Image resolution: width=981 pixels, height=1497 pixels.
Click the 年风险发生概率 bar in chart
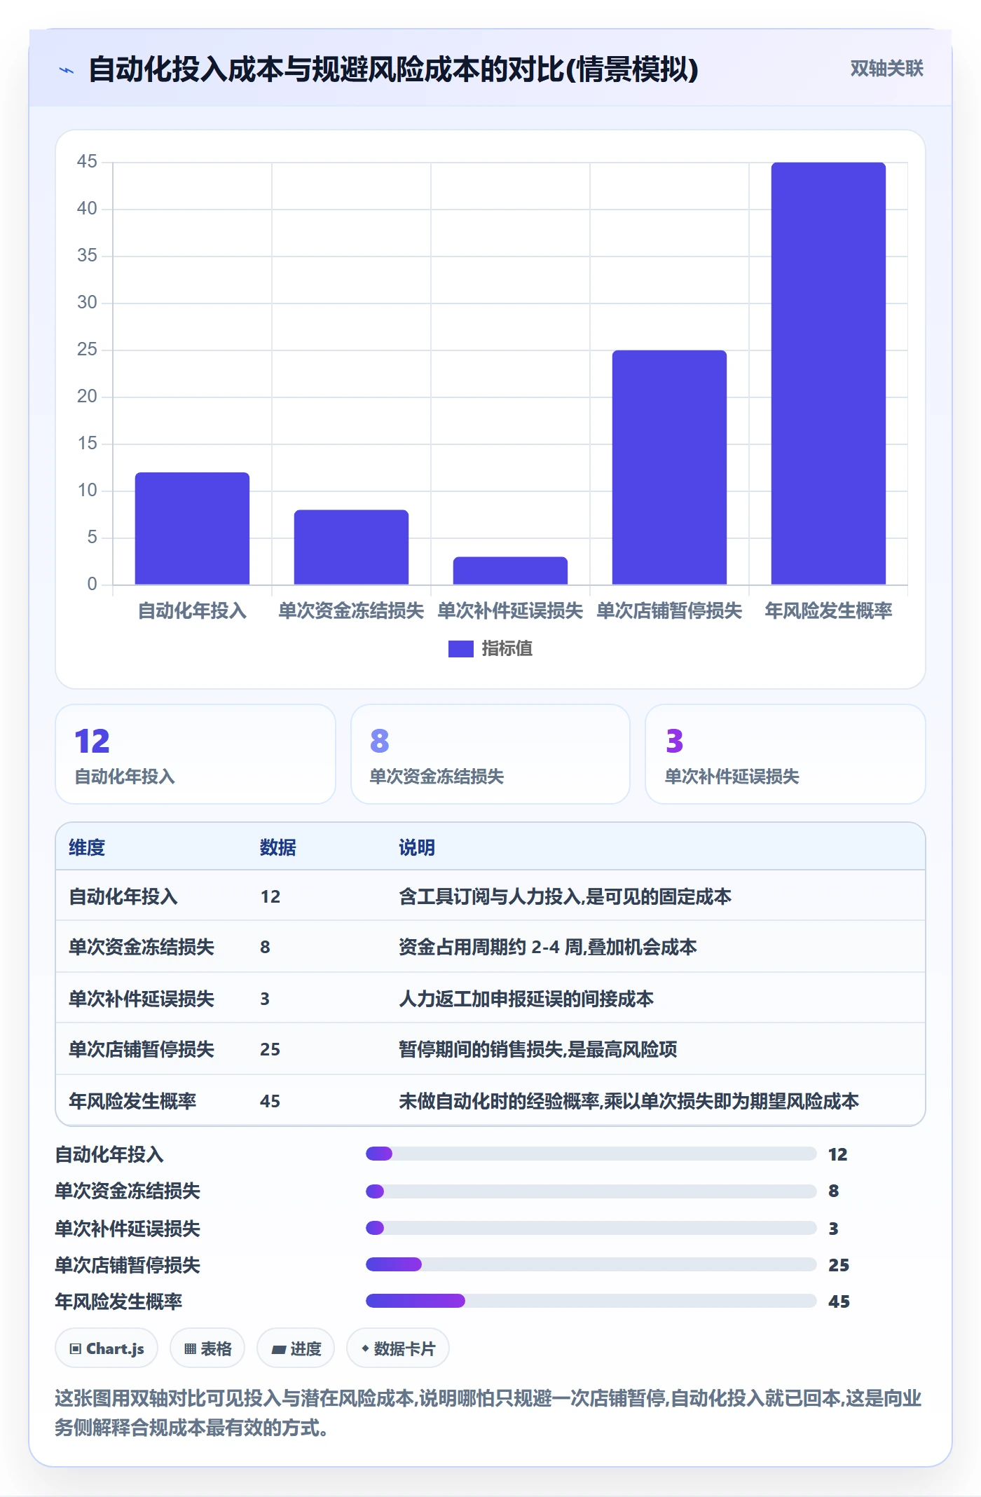coord(828,374)
